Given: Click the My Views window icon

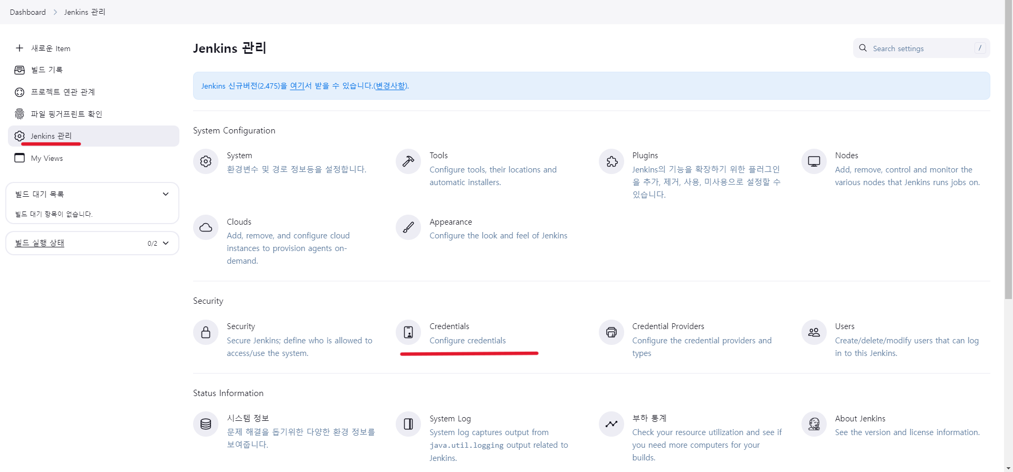Looking at the screenshot, I should [20, 158].
